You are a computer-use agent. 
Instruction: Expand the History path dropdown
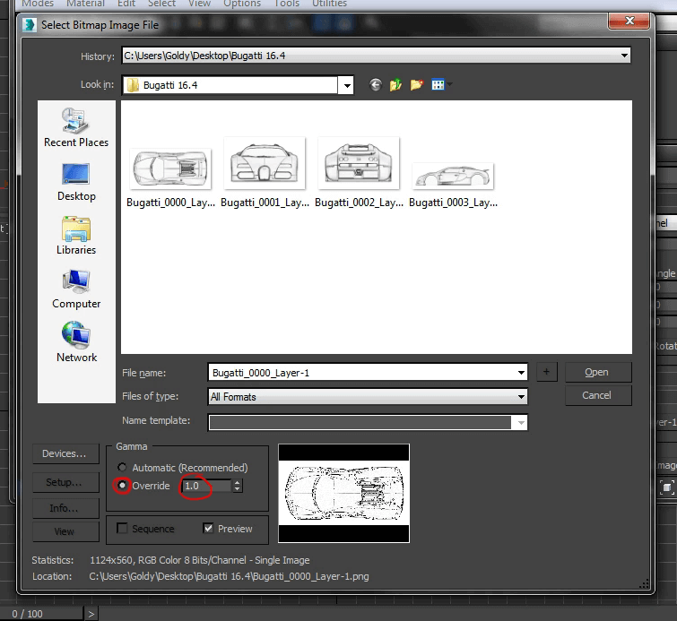tap(624, 56)
